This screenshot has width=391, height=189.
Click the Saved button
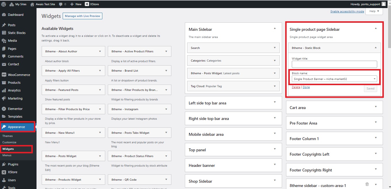coord(370,88)
